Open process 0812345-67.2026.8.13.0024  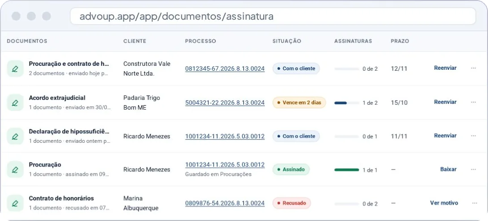[x=225, y=68]
